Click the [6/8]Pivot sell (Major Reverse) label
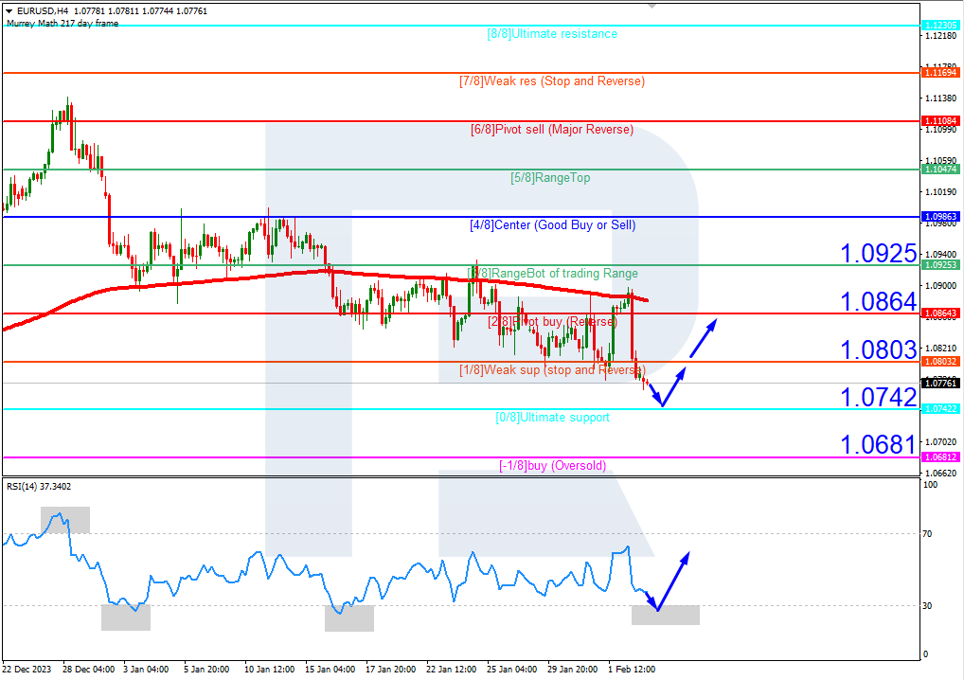This screenshot has height=680, width=964. click(552, 130)
